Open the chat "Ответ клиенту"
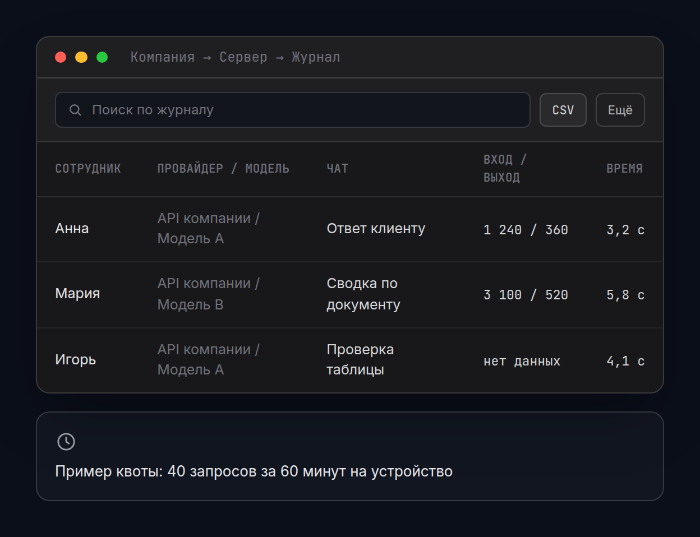The height and width of the screenshot is (537, 700). (x=376, y=229)
